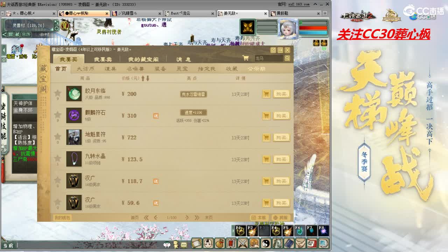
Task: Go to the next page arrow
Action: click(x=187, y=218)
